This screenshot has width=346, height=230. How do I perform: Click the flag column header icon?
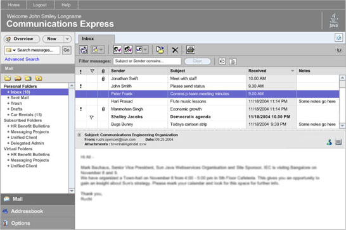(x=93, y=71)
